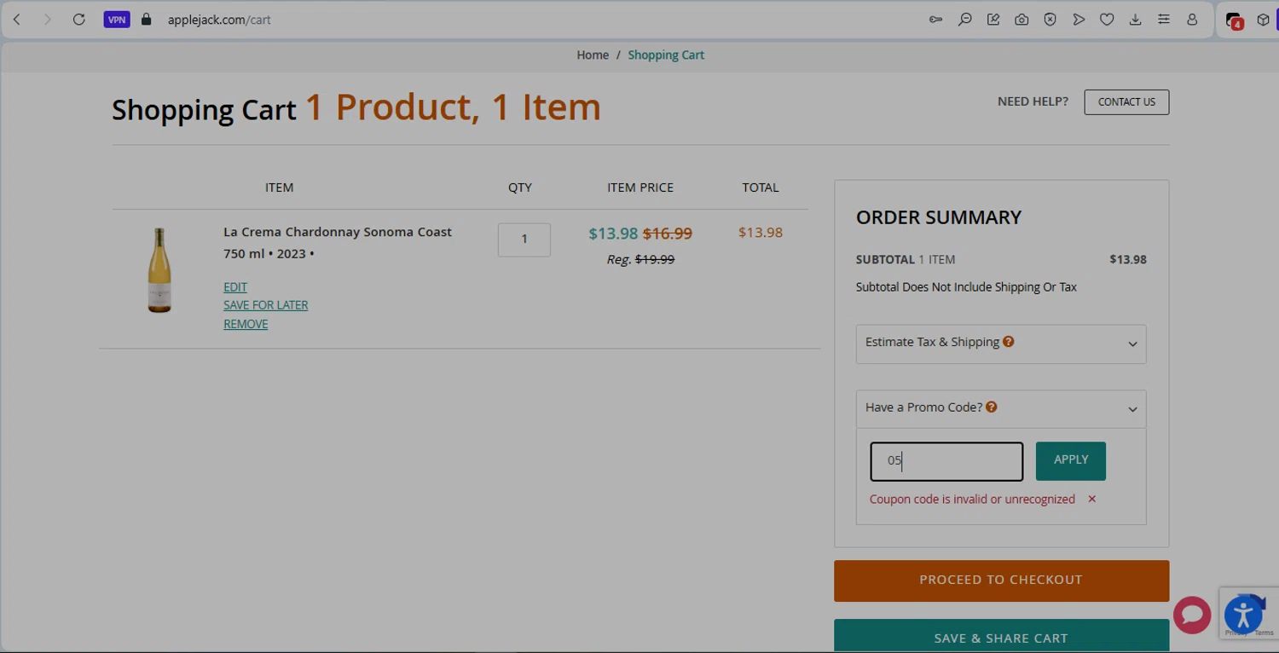Go forward to the next page
The image size is (1279, 653).
tap(48, 20)
